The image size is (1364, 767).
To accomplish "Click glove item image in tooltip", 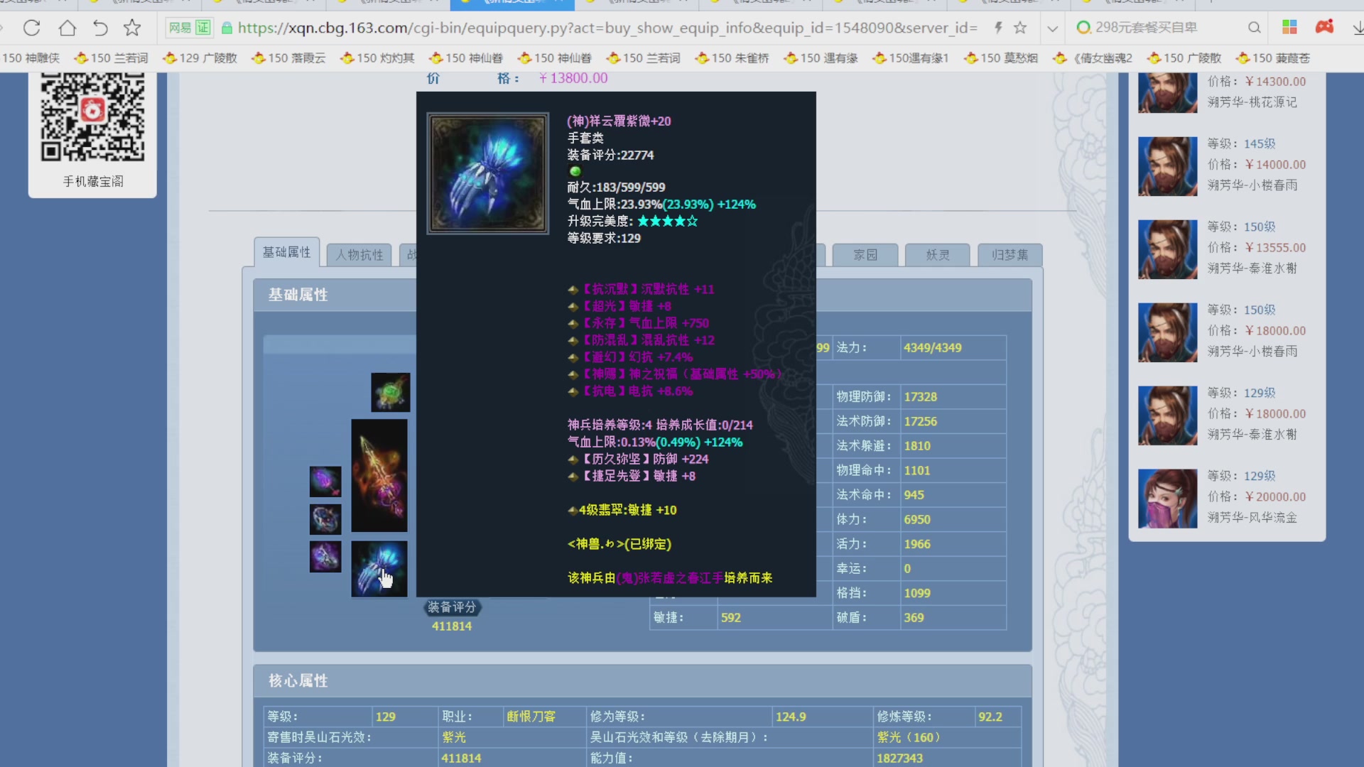I will pyautogui.click(x=487, y=173).
